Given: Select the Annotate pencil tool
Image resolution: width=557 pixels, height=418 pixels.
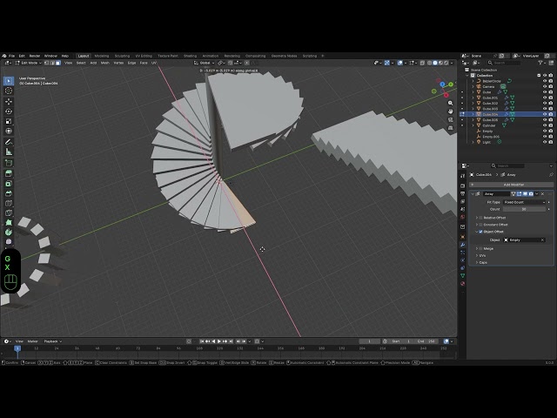Looking at the screenshot, I should (9, 142).
